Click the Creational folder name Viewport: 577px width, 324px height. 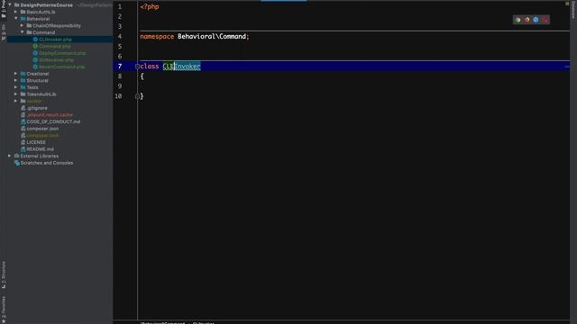pyautogui.click(x=38, y=74)
